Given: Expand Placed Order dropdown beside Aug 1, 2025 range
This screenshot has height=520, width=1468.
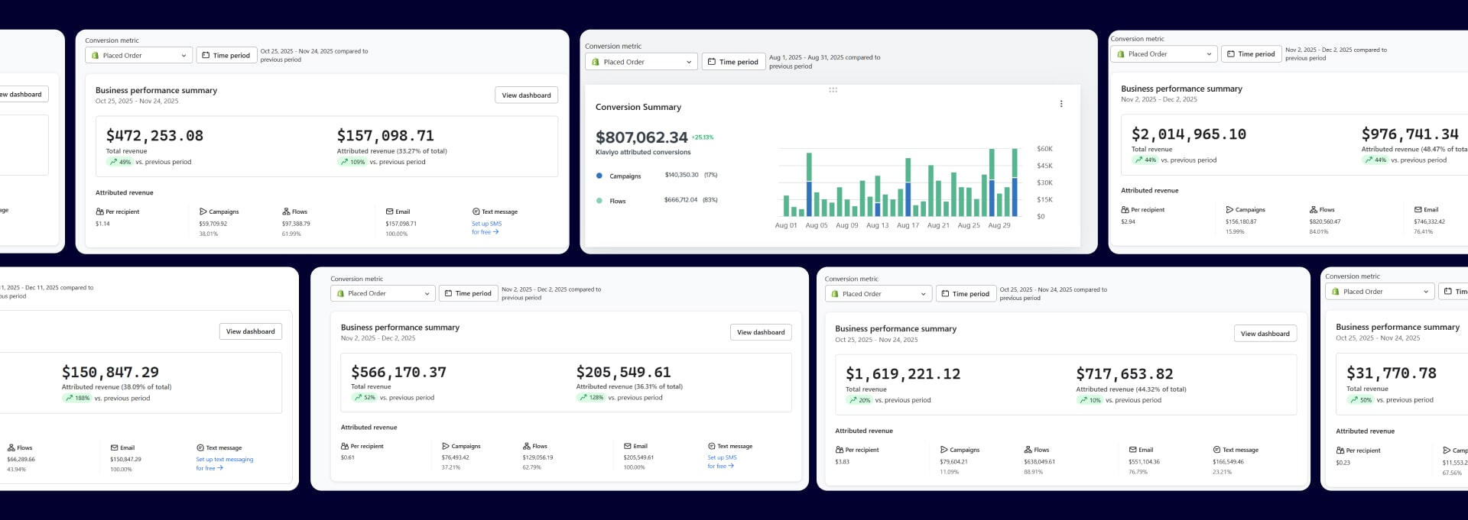Looking at the screenshot, I should point(641,62).
